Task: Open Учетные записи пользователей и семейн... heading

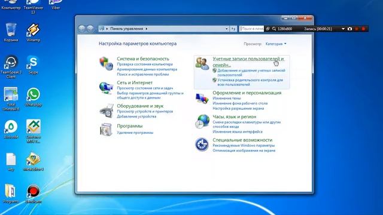Action: [x=248, y=62]
